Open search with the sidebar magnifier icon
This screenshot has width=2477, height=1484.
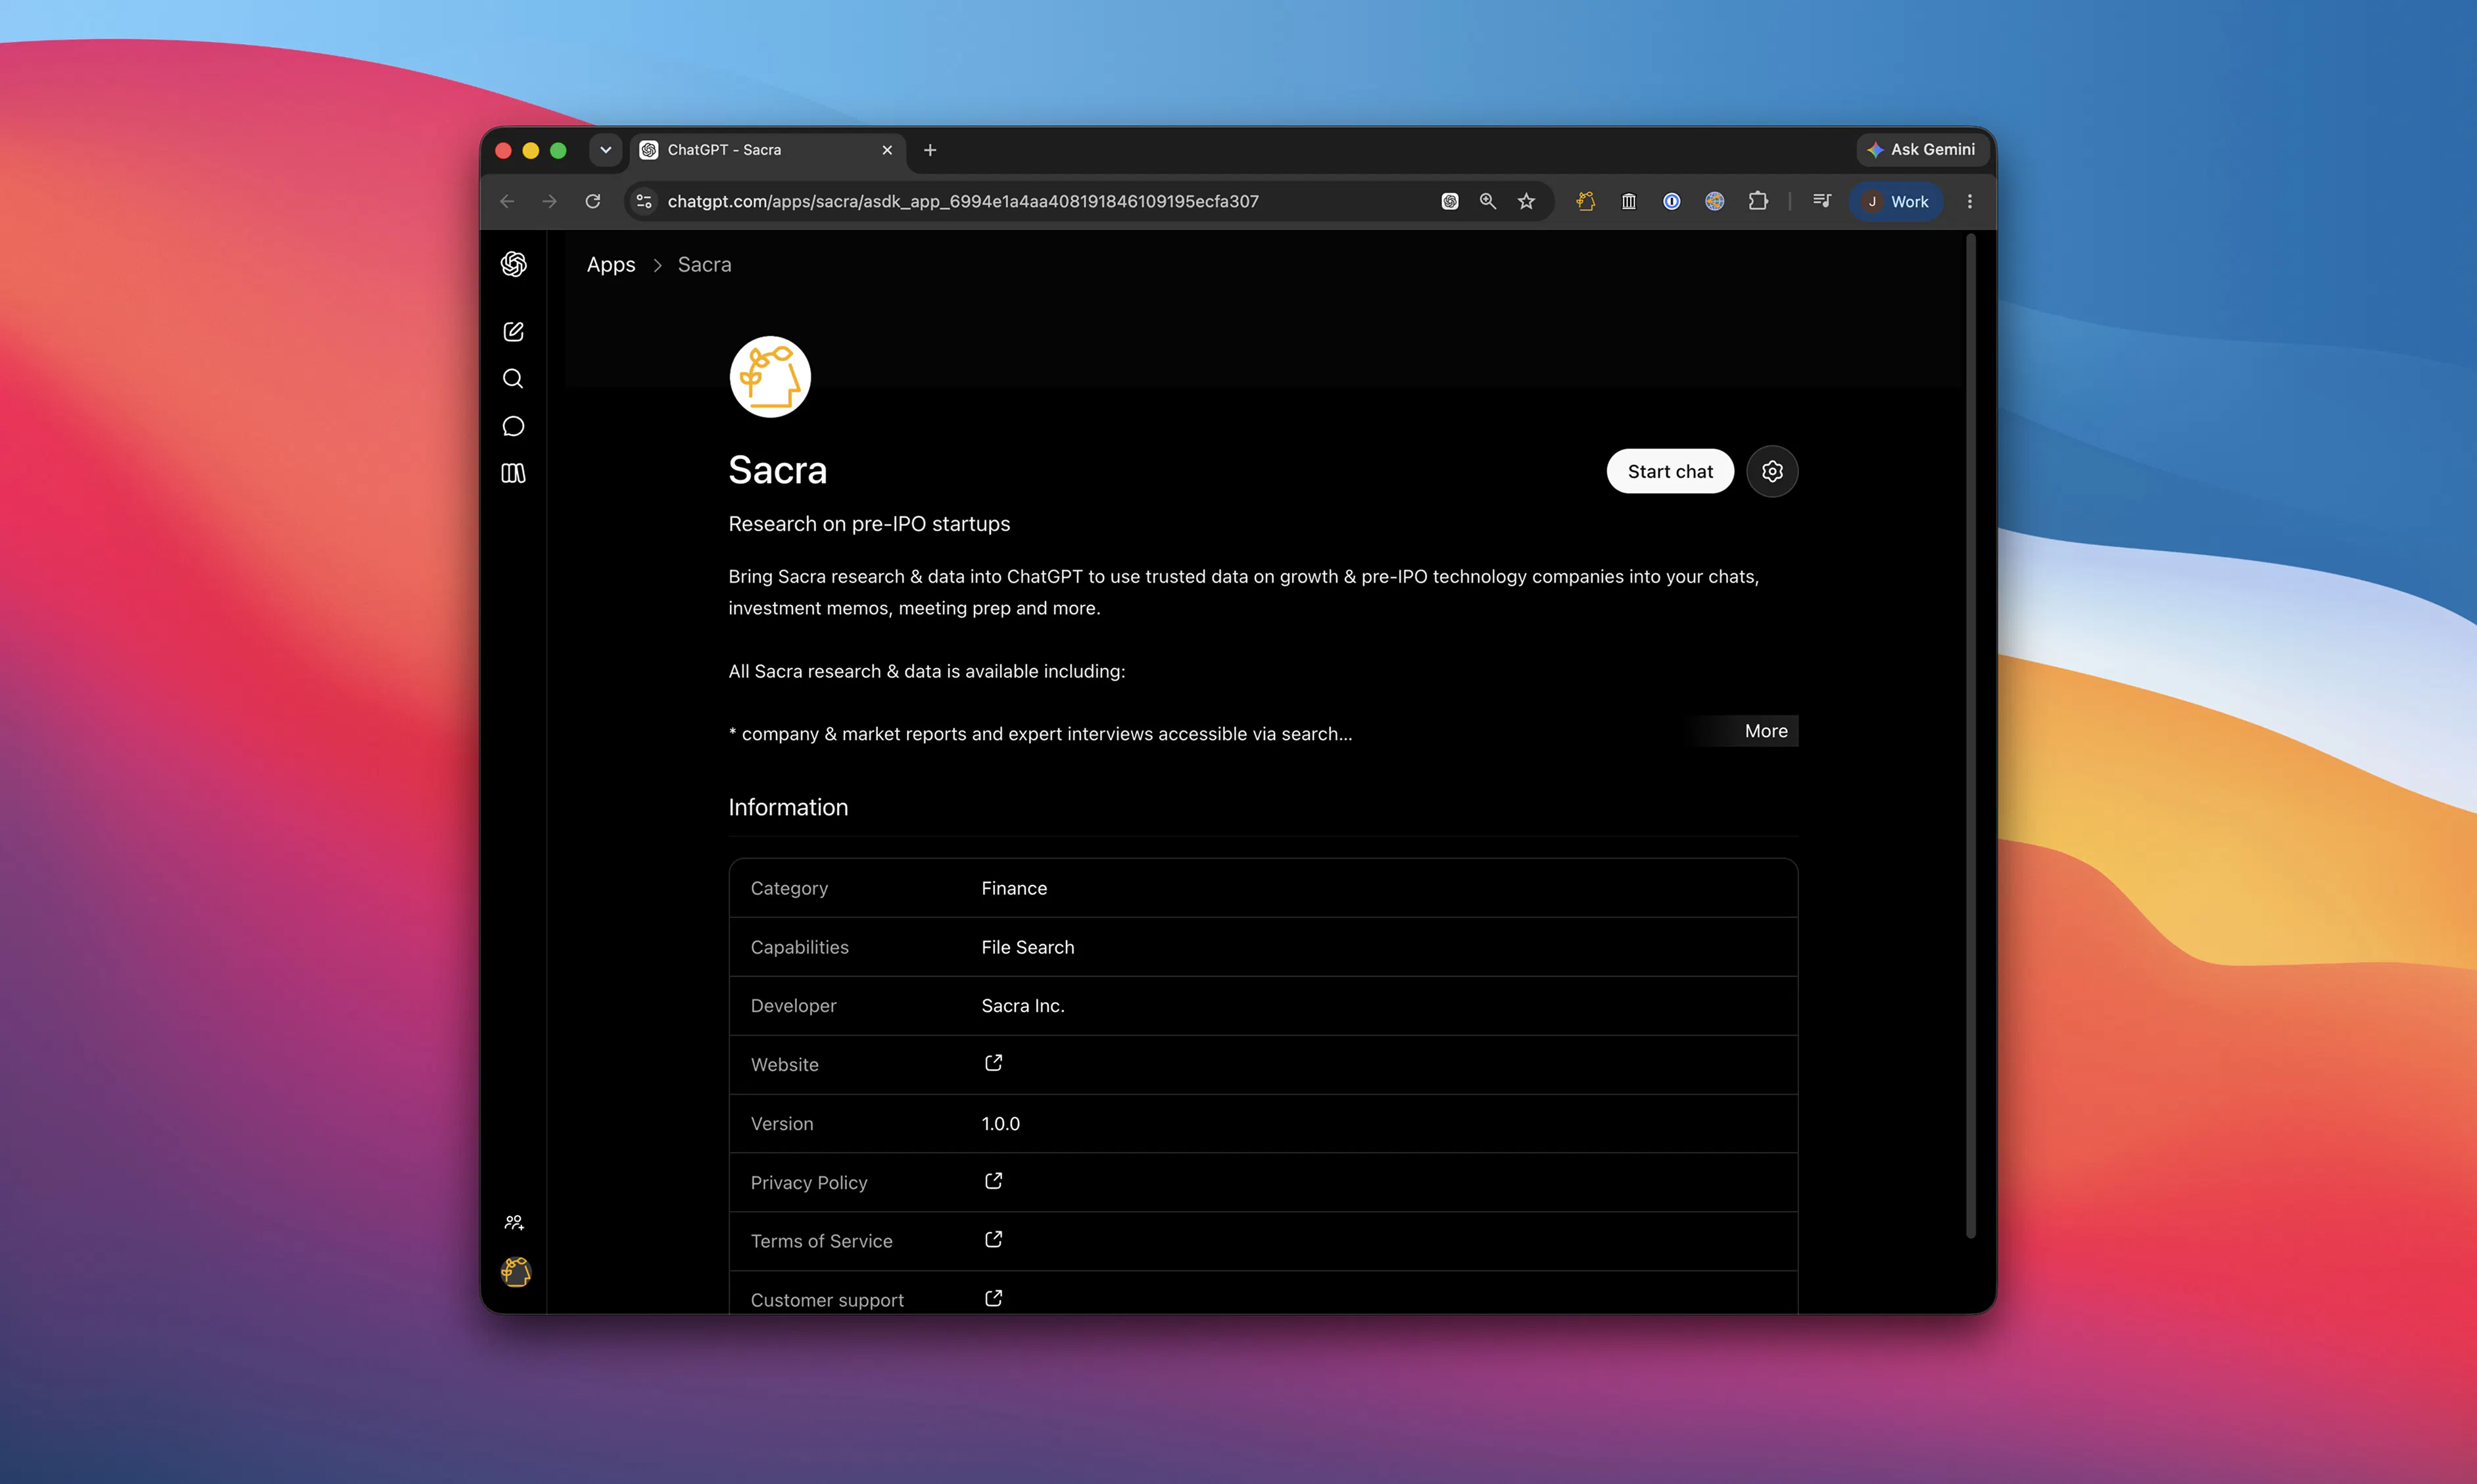click(x=513, y=379)
